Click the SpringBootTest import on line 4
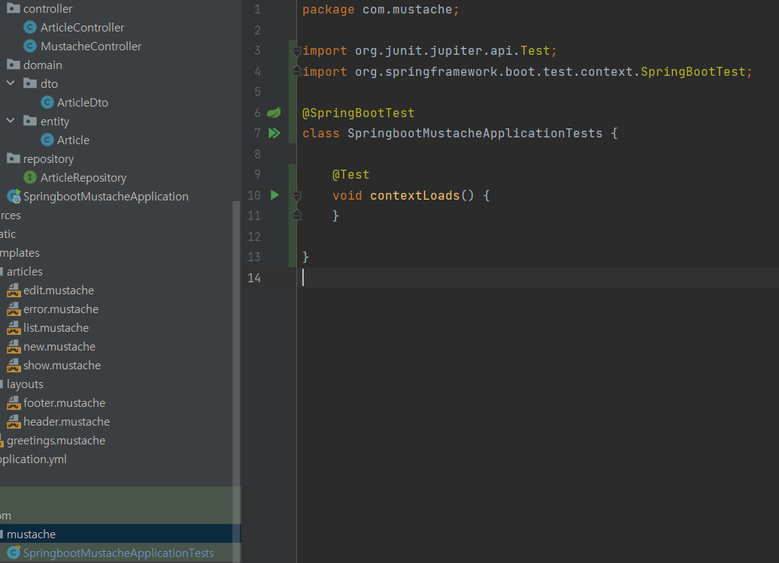Viewport: 779px width, 563px height. coord(526,71)
